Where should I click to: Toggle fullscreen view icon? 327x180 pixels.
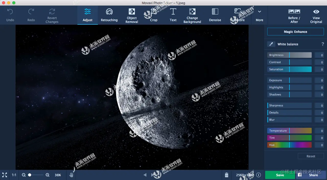[5, 175]
